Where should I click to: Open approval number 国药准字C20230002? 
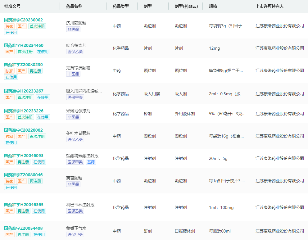[x=23, y=20]
